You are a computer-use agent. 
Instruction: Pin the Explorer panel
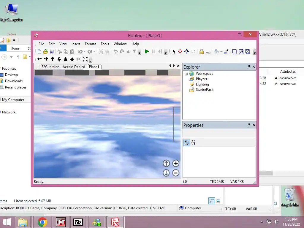tap(249, 66)
